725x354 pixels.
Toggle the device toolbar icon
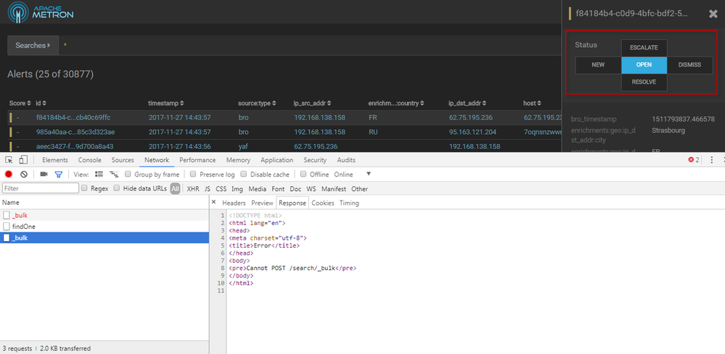pos(23,160)
